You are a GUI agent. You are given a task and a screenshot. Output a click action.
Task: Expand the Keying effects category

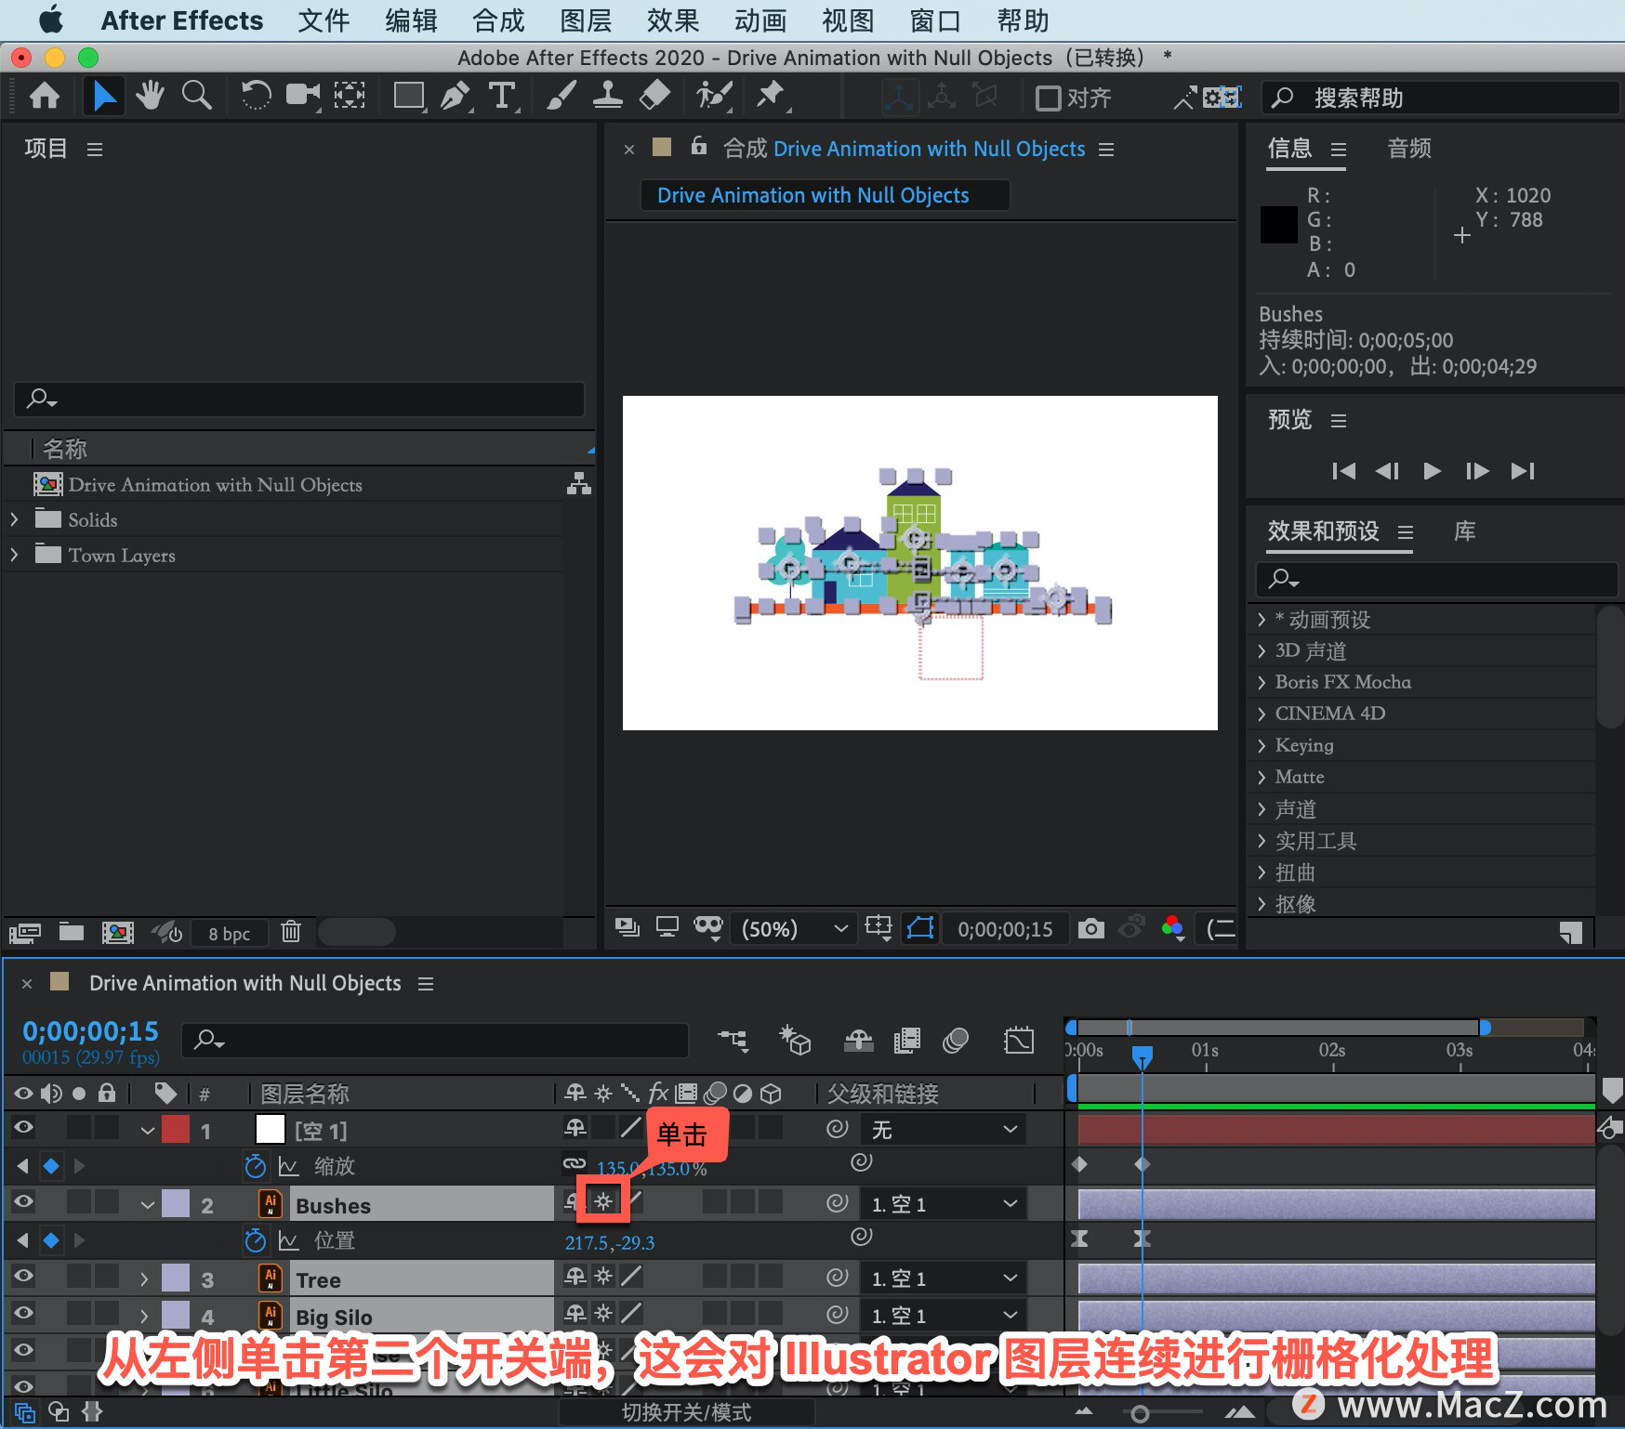[x=1262, y=745]
